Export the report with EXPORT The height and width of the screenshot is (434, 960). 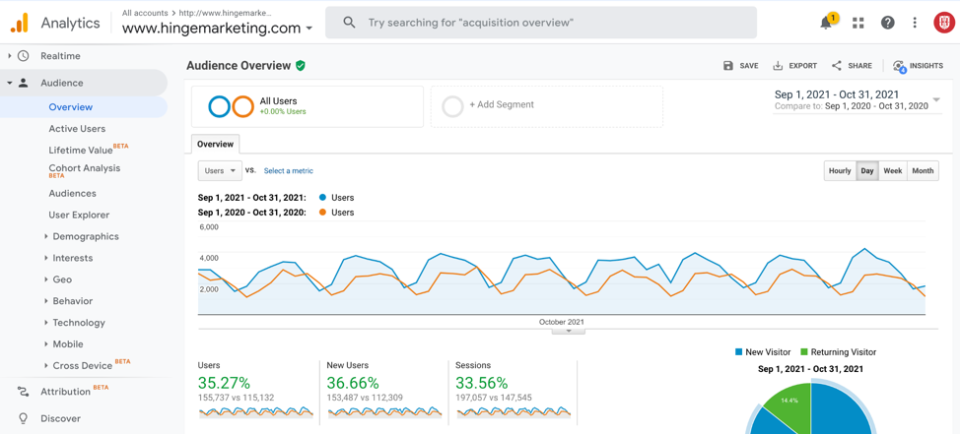(795, 65)
